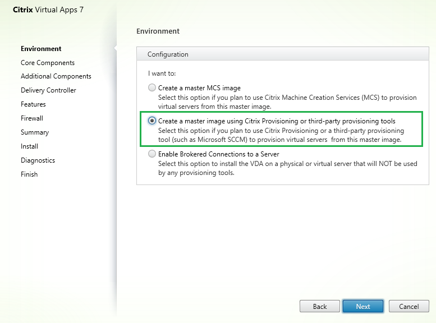The height and width of the screenshot is (323, 436).
Task: Open the Environment step in sidebar
Action: tap(41, 49)
